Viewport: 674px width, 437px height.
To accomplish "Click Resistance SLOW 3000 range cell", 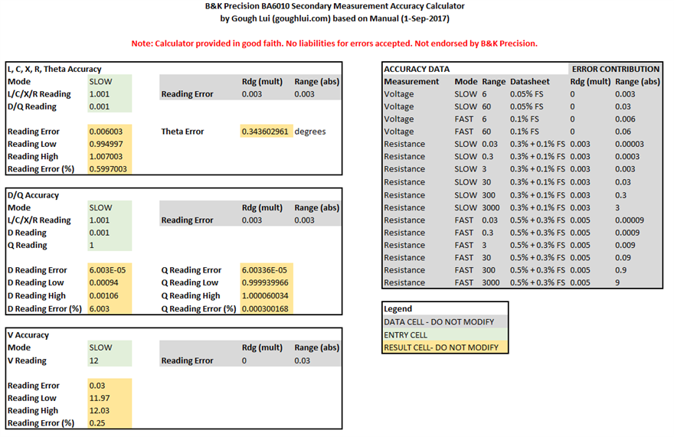I will (x=491, y=207).
